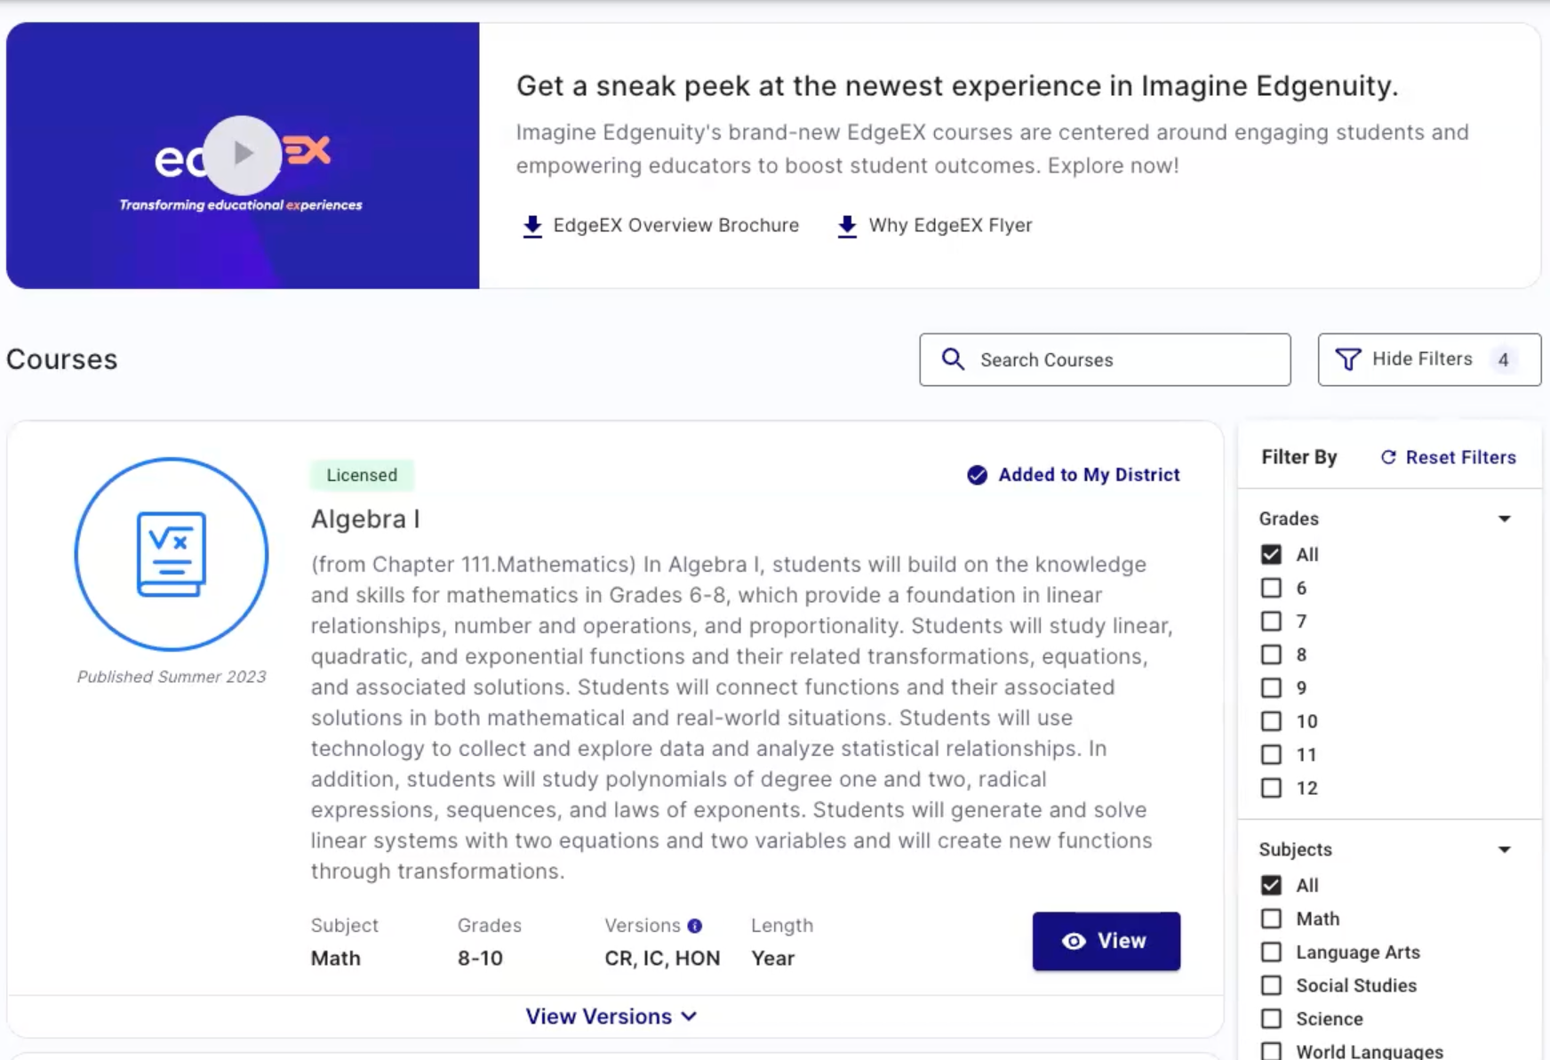Expand View Versions for Algebra I
This screenshot has height=1060, width=1550.
pos(611,1016)
